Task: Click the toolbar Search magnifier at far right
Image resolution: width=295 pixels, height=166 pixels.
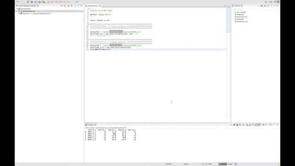Action: tap(266, 2)
